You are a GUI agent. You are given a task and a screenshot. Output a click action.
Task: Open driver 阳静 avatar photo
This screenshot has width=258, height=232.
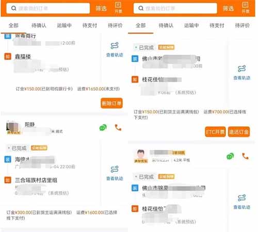[13, 127]
